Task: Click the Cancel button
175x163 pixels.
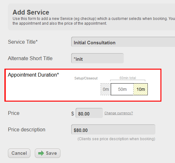Action: pyautogui.click(x=19, y=153)
